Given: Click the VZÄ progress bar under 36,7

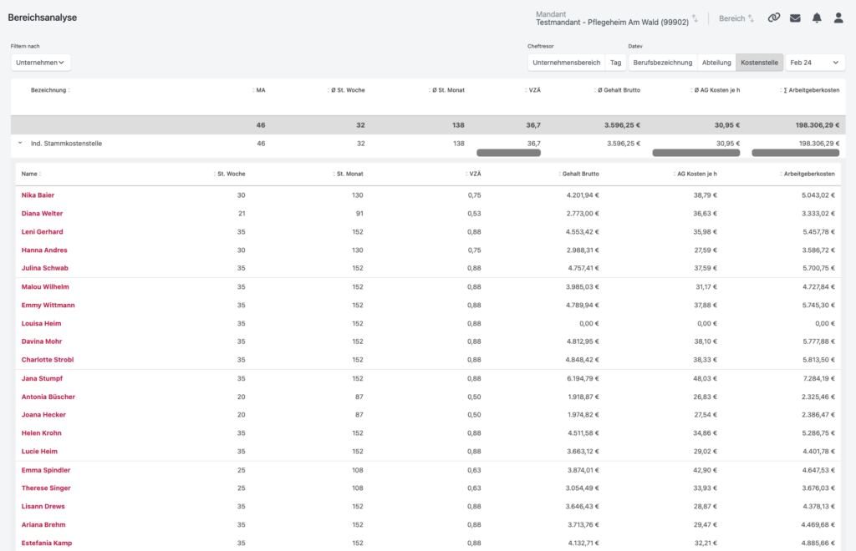Looking at the screenshot, I should click(509, 153).
